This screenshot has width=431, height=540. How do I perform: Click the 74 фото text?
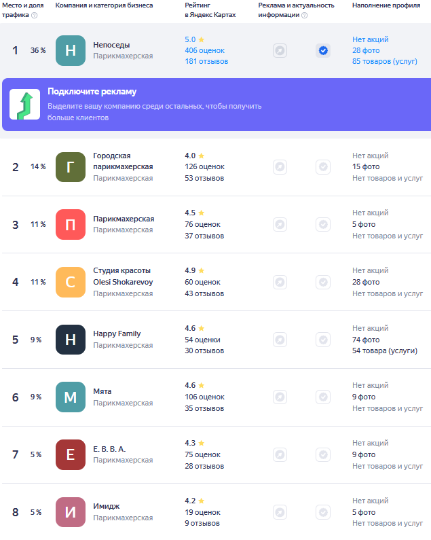366,340
